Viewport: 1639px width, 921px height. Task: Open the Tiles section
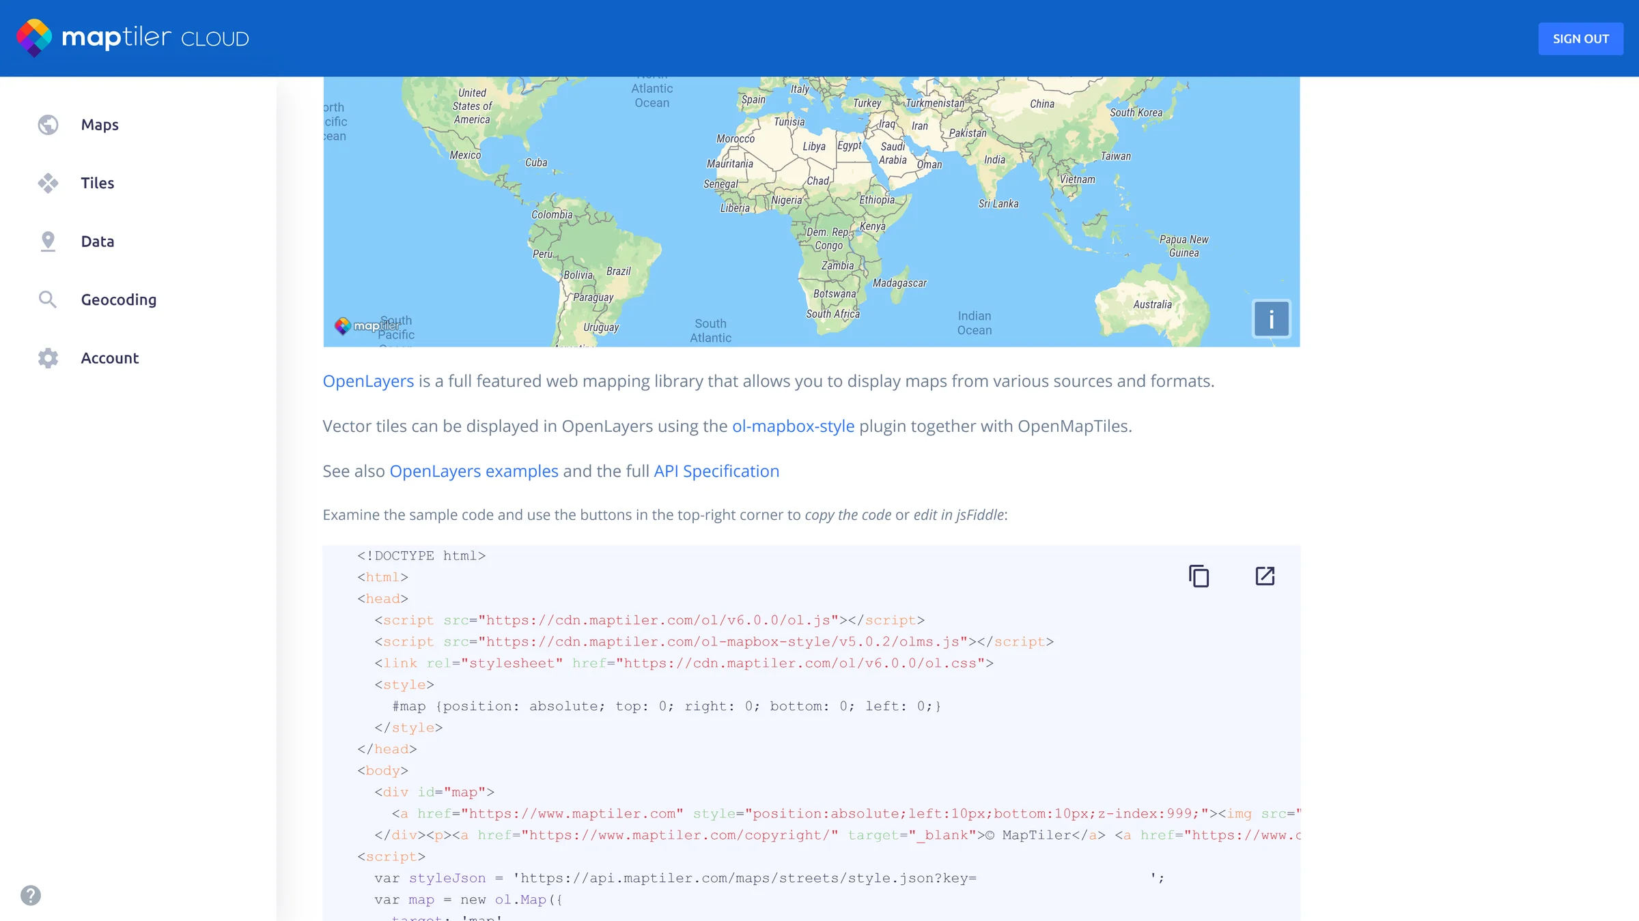click(x=98, y=183)
